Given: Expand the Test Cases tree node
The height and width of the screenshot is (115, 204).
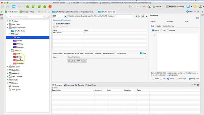Looking at the screenshot, I should [8, 24].
